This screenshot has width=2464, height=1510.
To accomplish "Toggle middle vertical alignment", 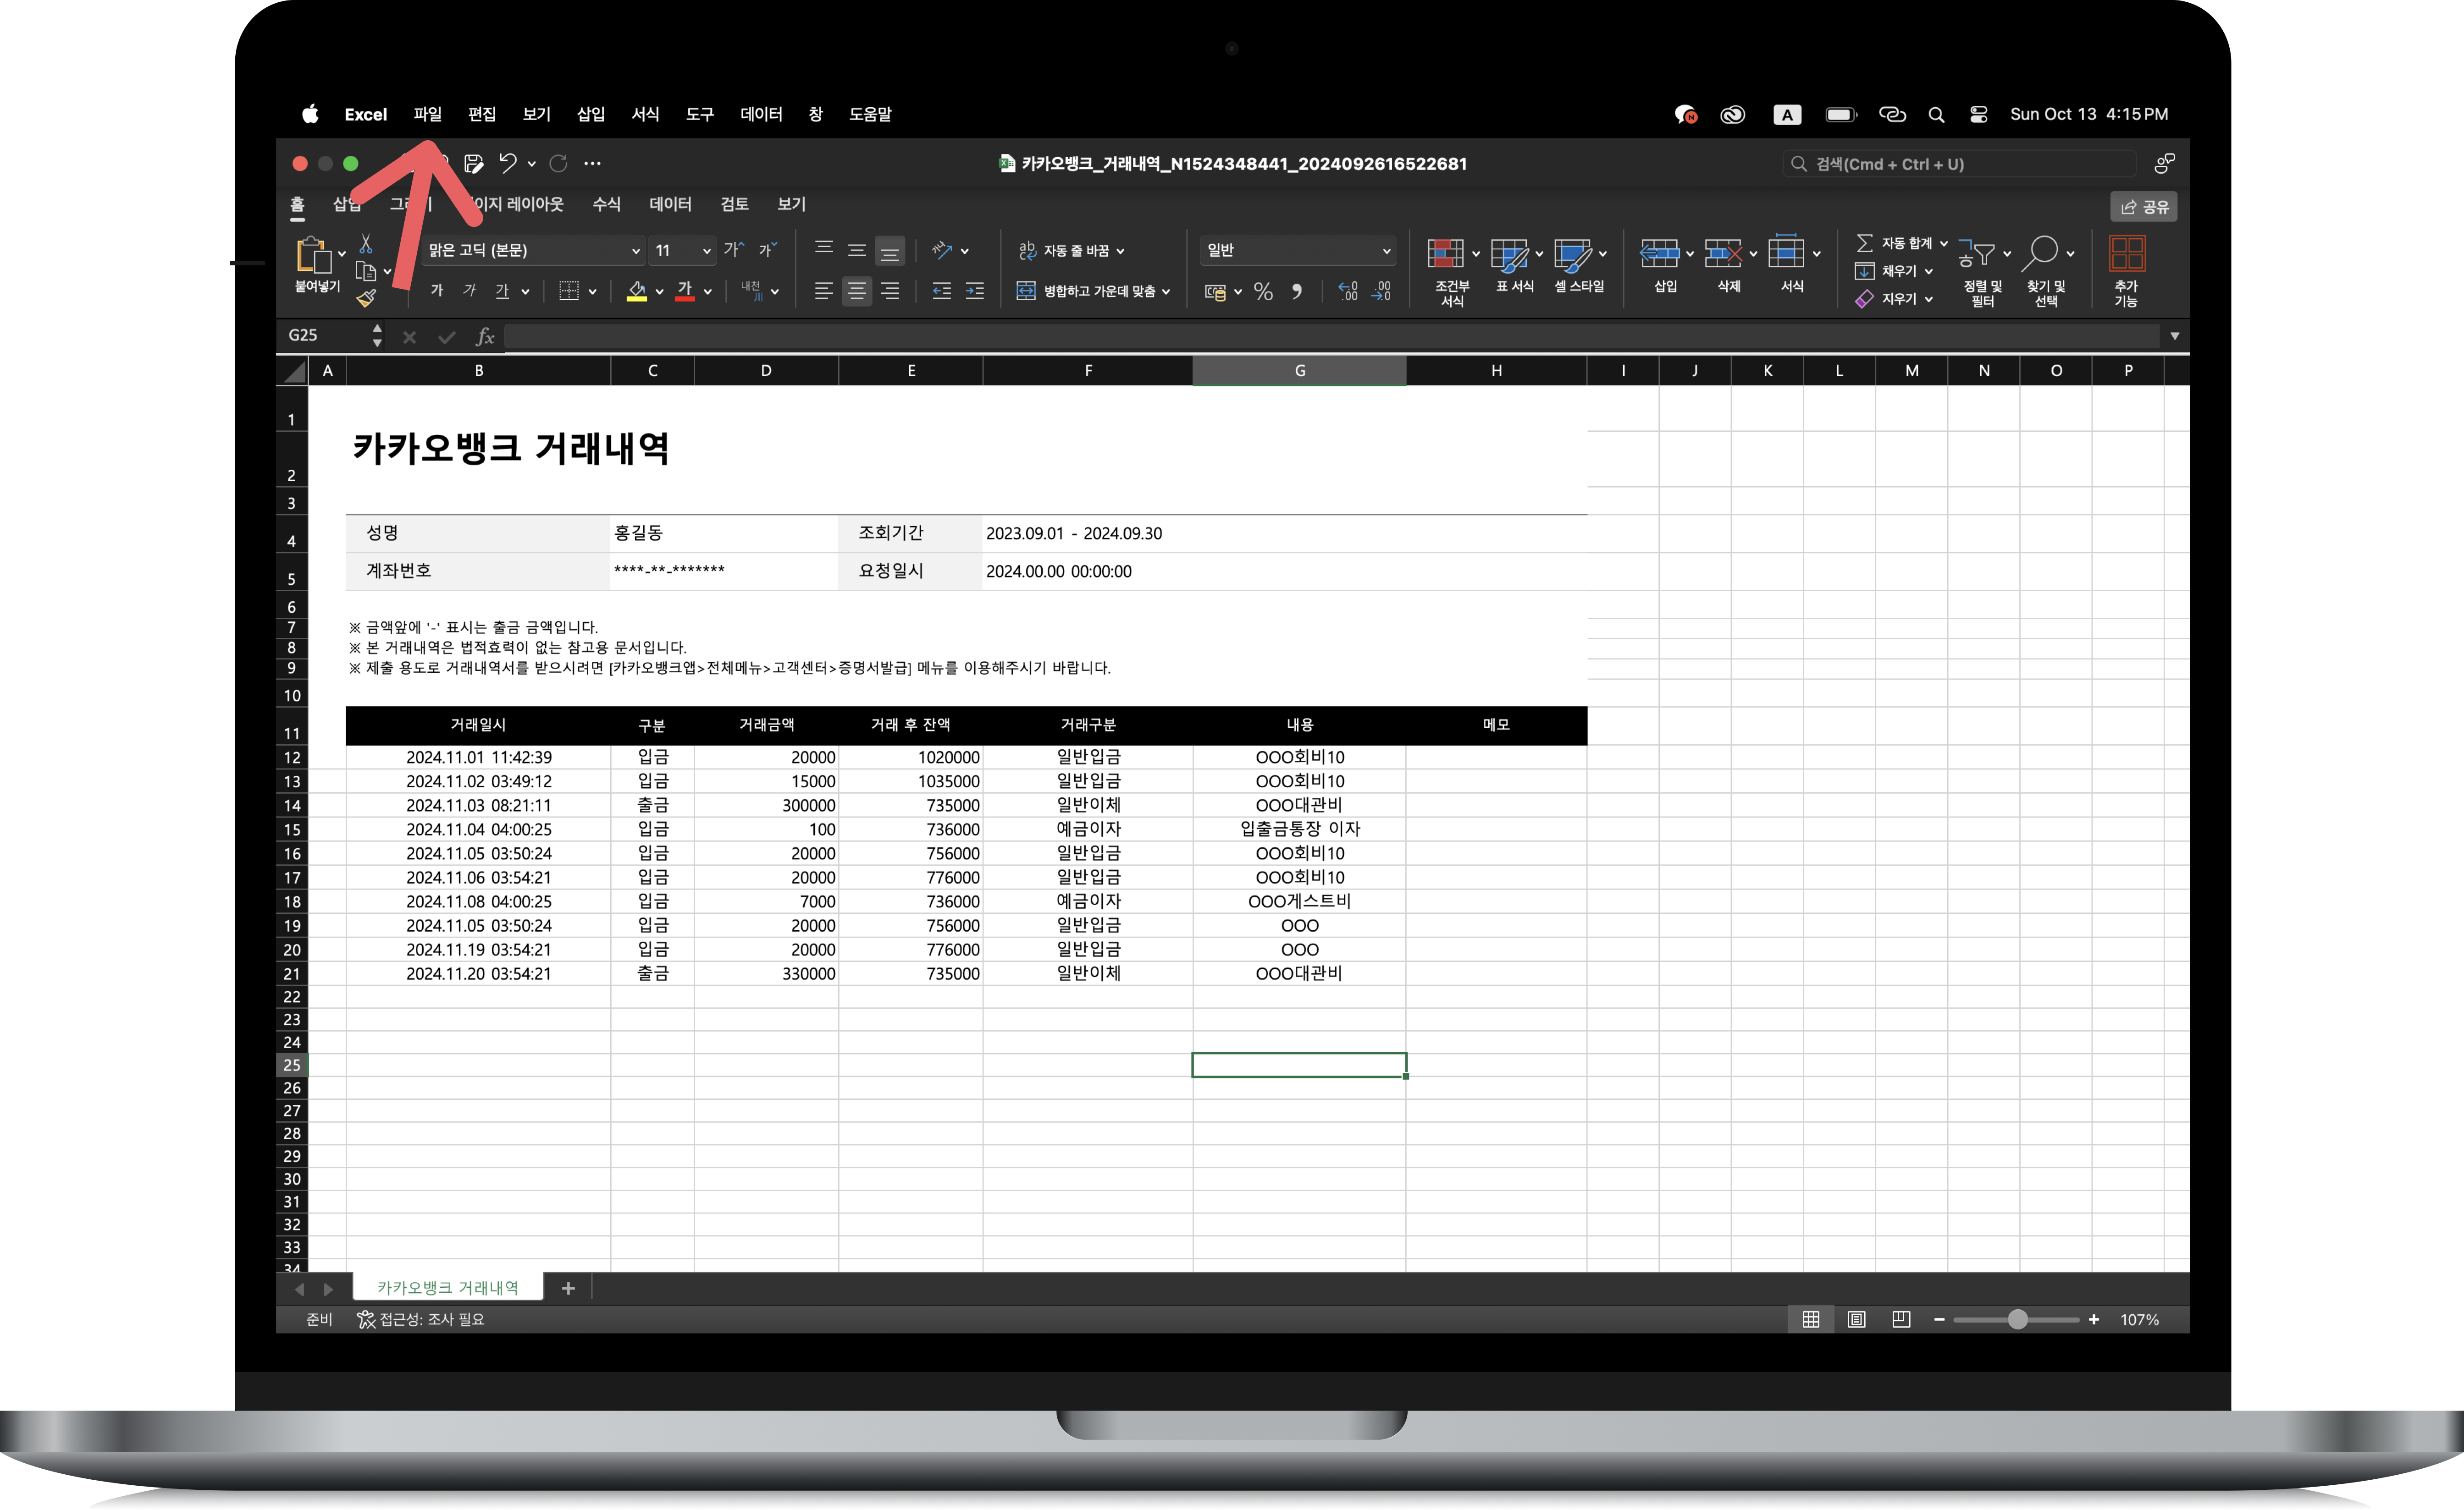I will pos(857,250).
